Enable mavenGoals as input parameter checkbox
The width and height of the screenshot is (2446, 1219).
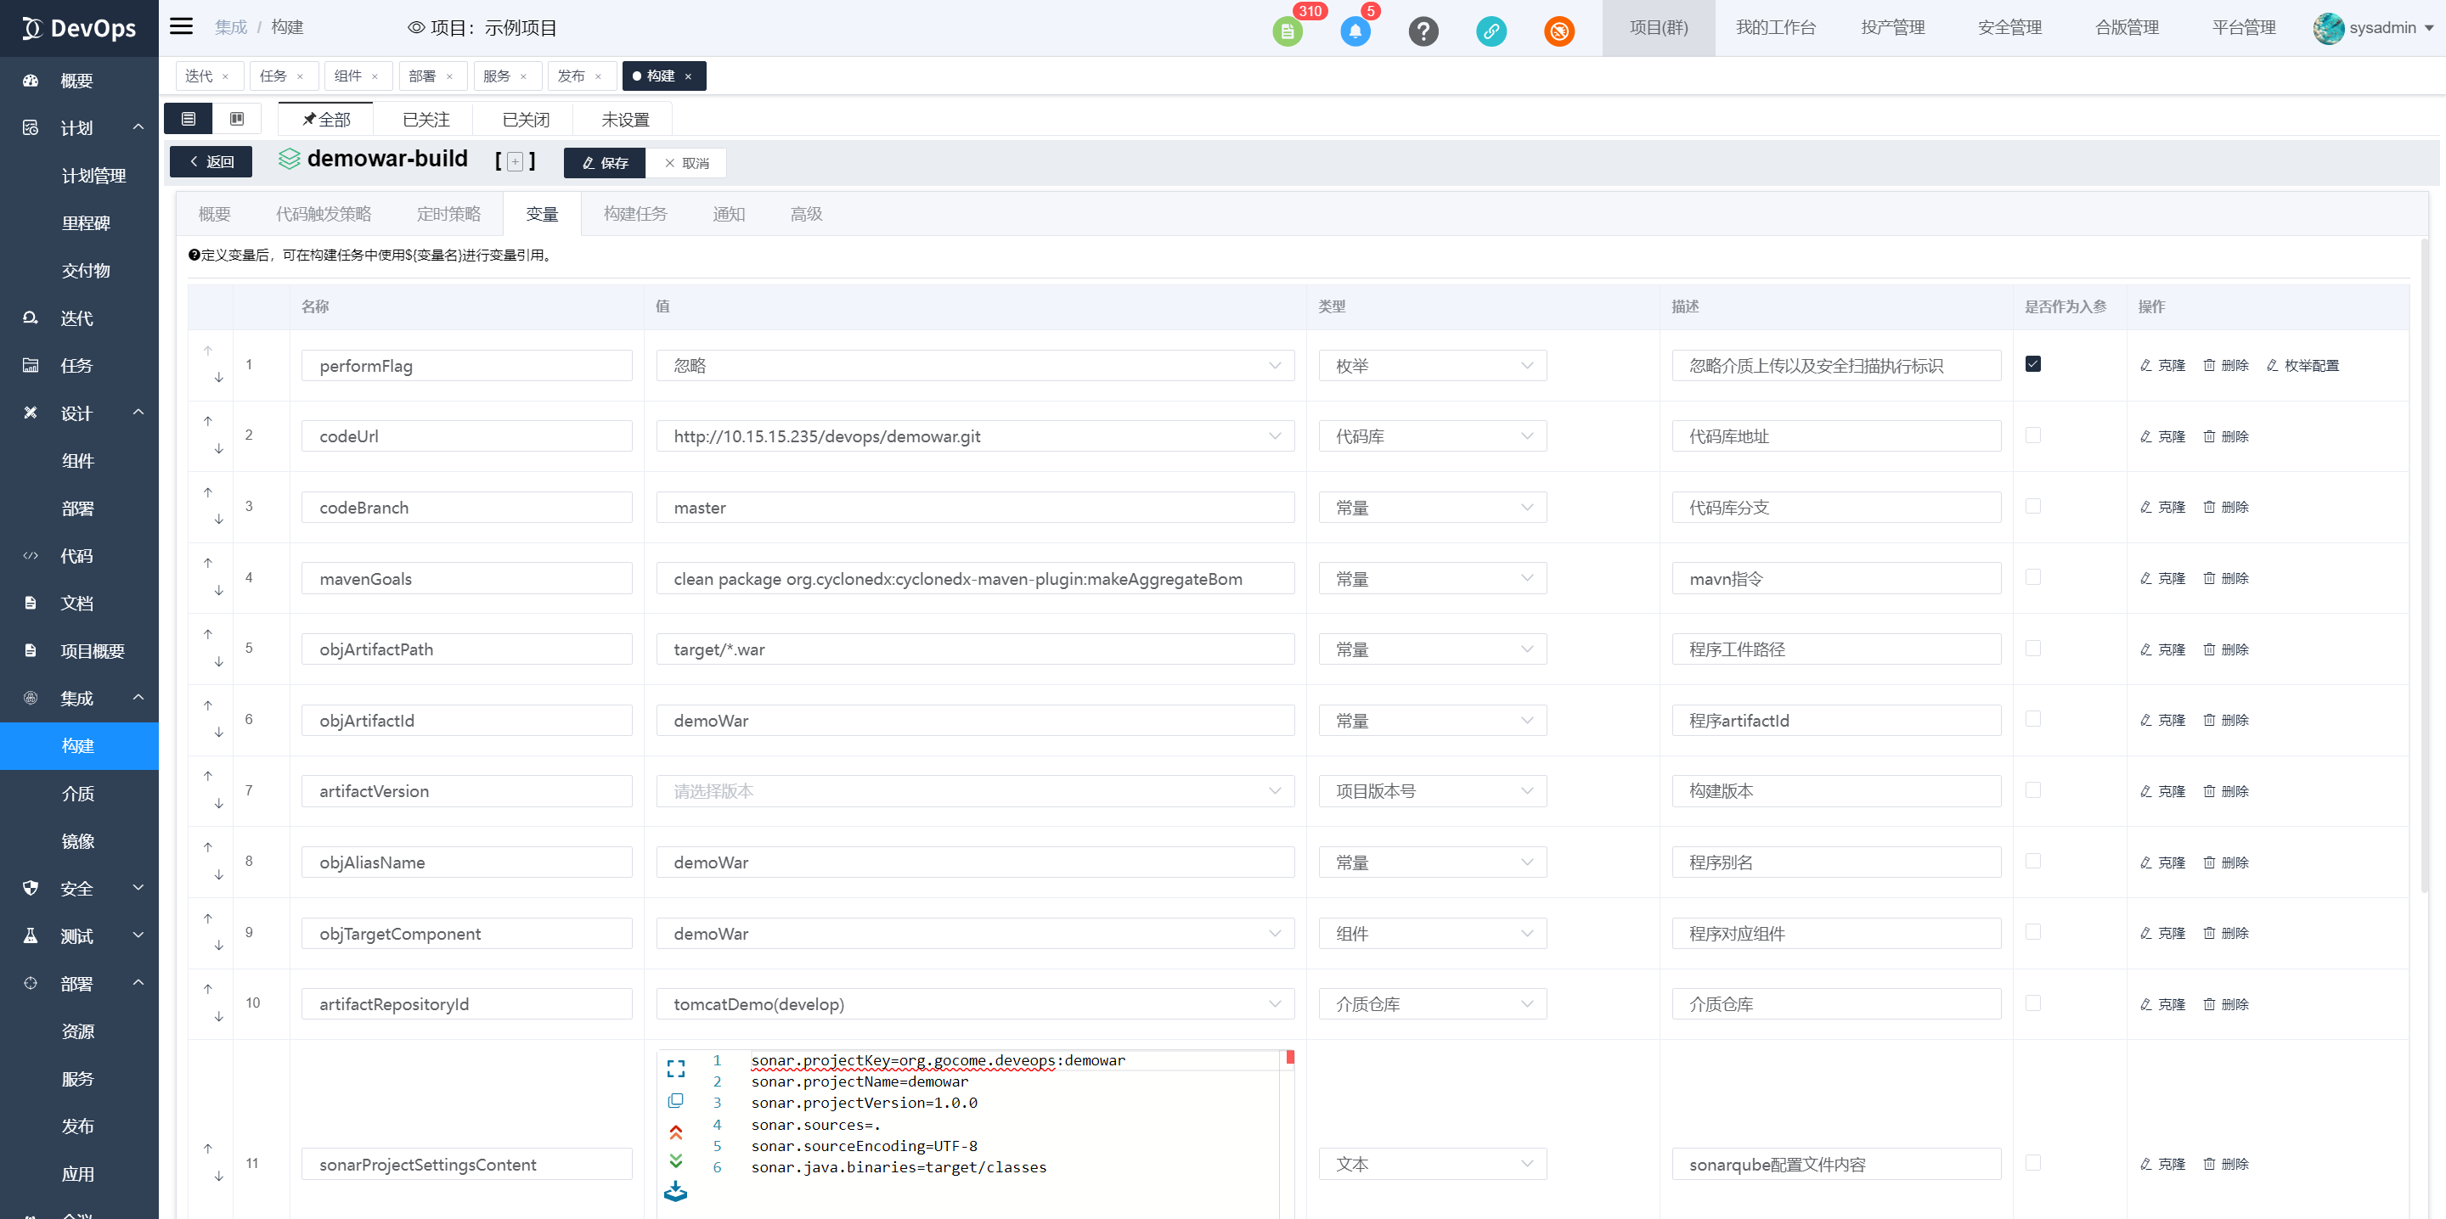pyautogui.click(x=2032, y=577)
